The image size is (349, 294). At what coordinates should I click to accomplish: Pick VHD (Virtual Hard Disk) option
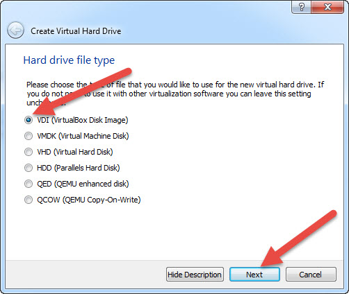pyautogui.click(x=69, y=152)
